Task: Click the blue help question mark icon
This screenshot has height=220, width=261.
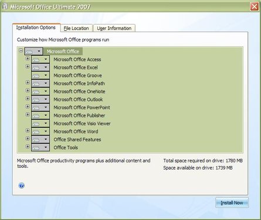Action: pos(22,185)
